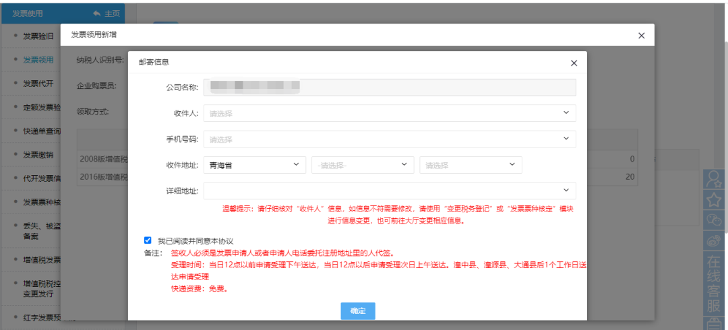Click the 发票使用 header tab
The height and width of the screenshot is (330, 728).
click(28, 14)
